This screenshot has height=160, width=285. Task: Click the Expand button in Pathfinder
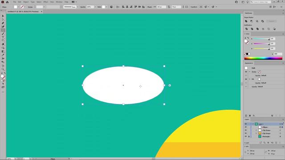coord(272,21)
